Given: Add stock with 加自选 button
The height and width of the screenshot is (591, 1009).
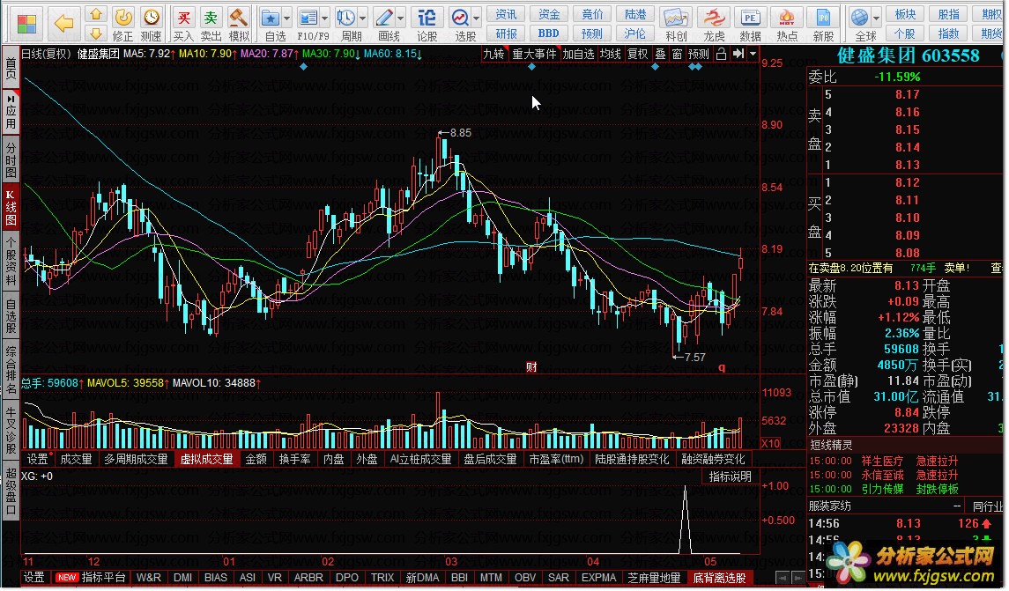Looking at the screenshot, I should click(578, 54).
